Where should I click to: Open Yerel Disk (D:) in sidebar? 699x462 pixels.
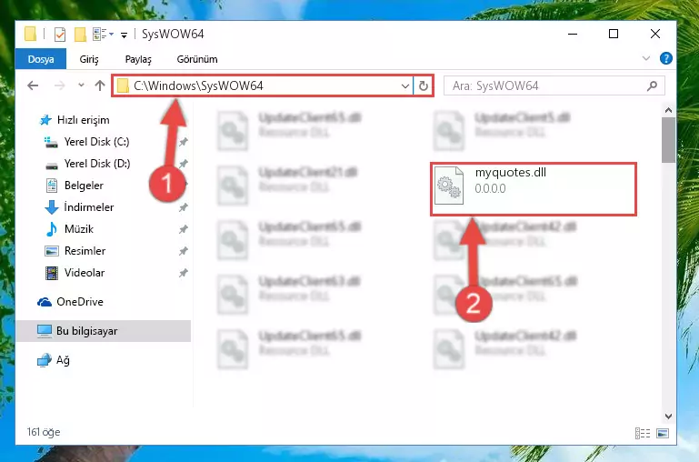(87, 164)
